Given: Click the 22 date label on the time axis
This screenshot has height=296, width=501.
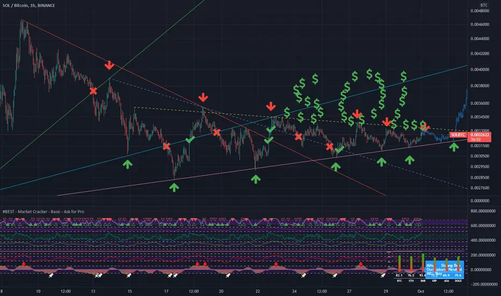Looking at the screenshot, I should pyautogui.click(x=258, y=291).
